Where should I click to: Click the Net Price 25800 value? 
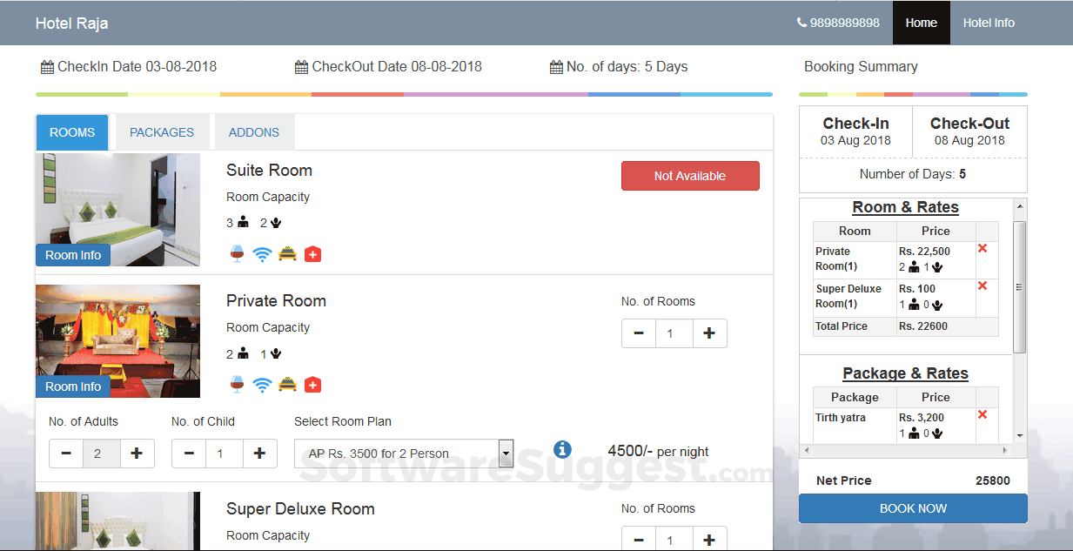[x=993, y=480]
